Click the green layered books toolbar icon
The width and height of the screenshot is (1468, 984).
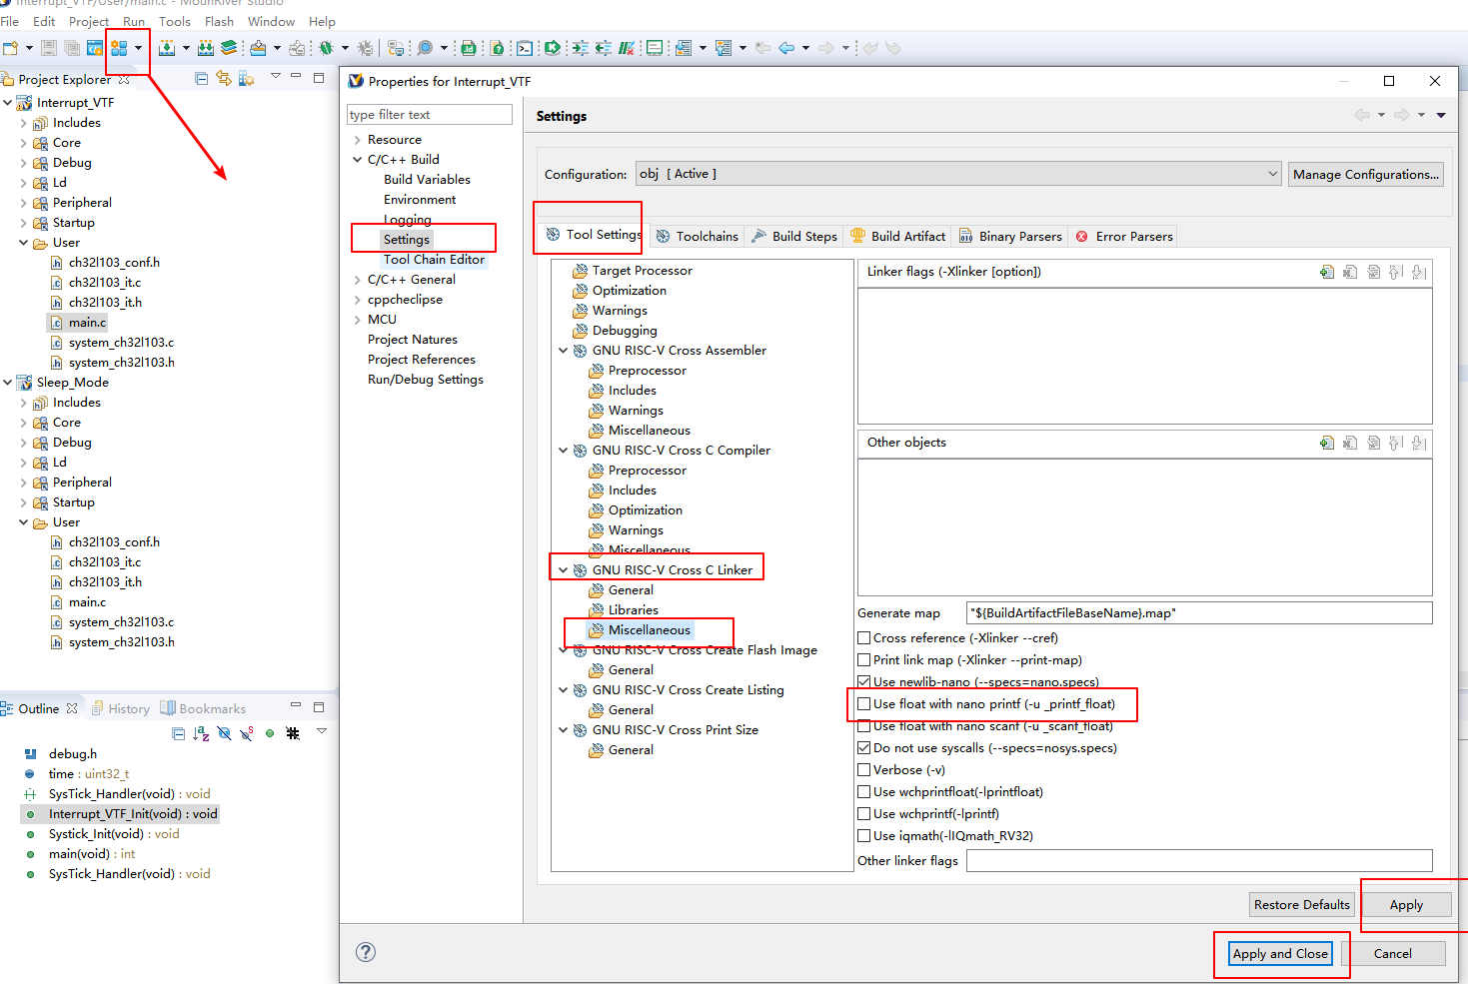coord(229,48)
